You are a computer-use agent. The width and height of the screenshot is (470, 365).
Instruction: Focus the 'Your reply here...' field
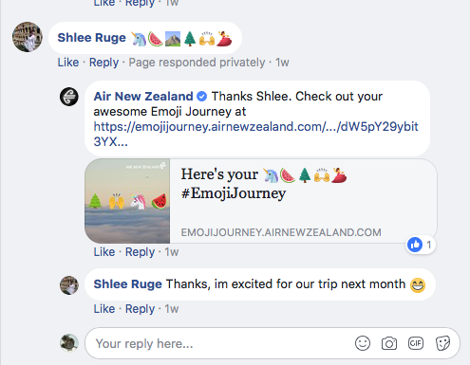pyautogui.click(x=221, y=343)
